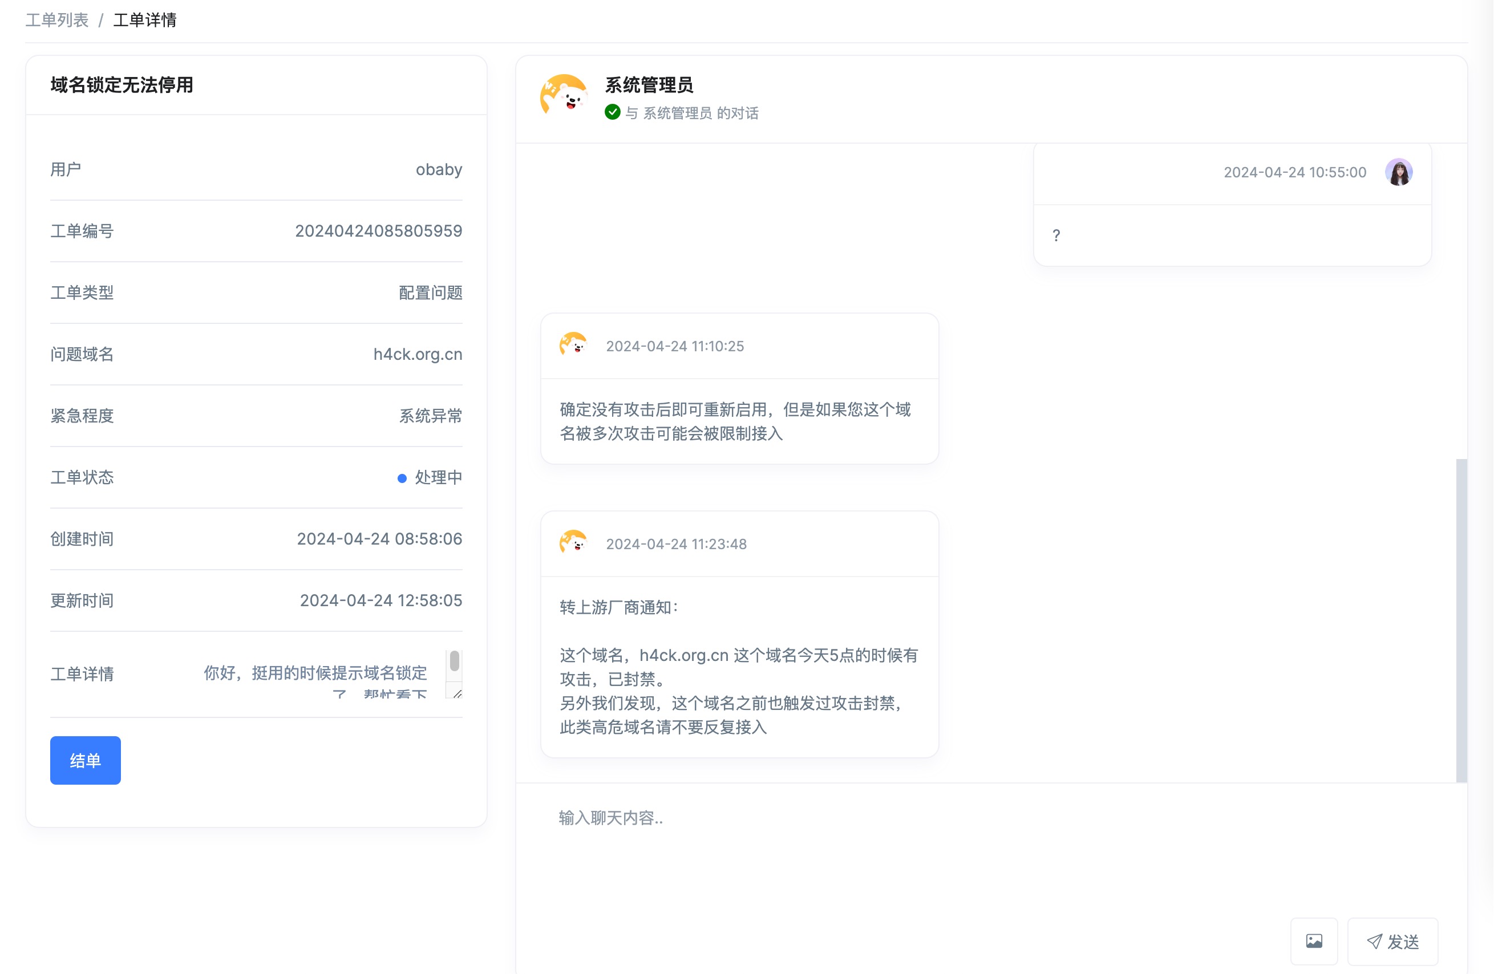This screenshot has height=974, width=1494.
Task: Click ticket number 20240424085805959
Action: 379,231
